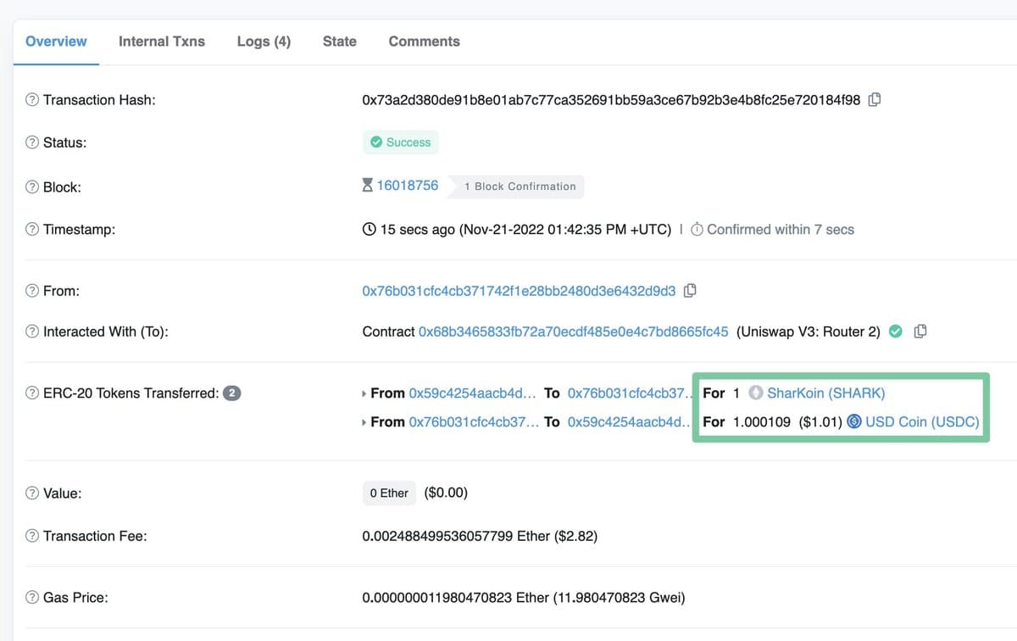
Task: Click help icon beside Status
Action: click(x=32, y=142)
